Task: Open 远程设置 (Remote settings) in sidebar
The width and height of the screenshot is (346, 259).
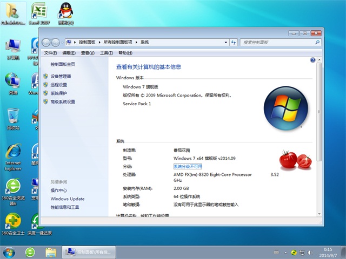Action: click(58, 85)
